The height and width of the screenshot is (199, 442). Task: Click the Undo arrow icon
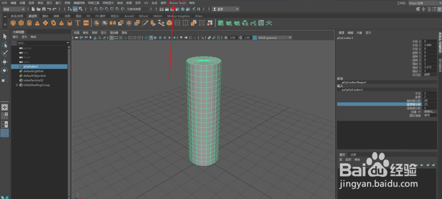click(49, 9)
